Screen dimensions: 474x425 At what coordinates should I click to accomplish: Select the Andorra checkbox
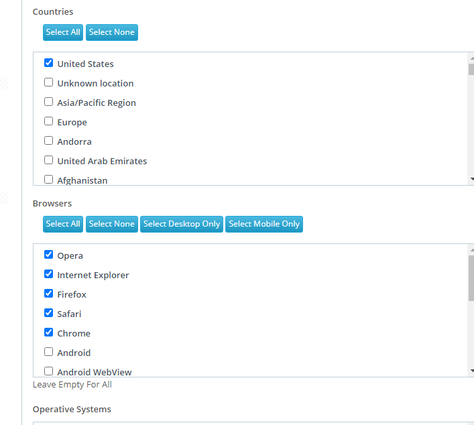point(48,141)
